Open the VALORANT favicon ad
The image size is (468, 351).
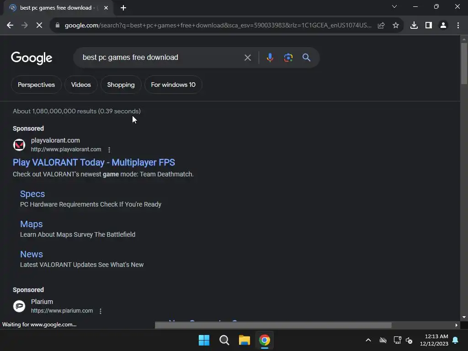(x=19, y=145)
